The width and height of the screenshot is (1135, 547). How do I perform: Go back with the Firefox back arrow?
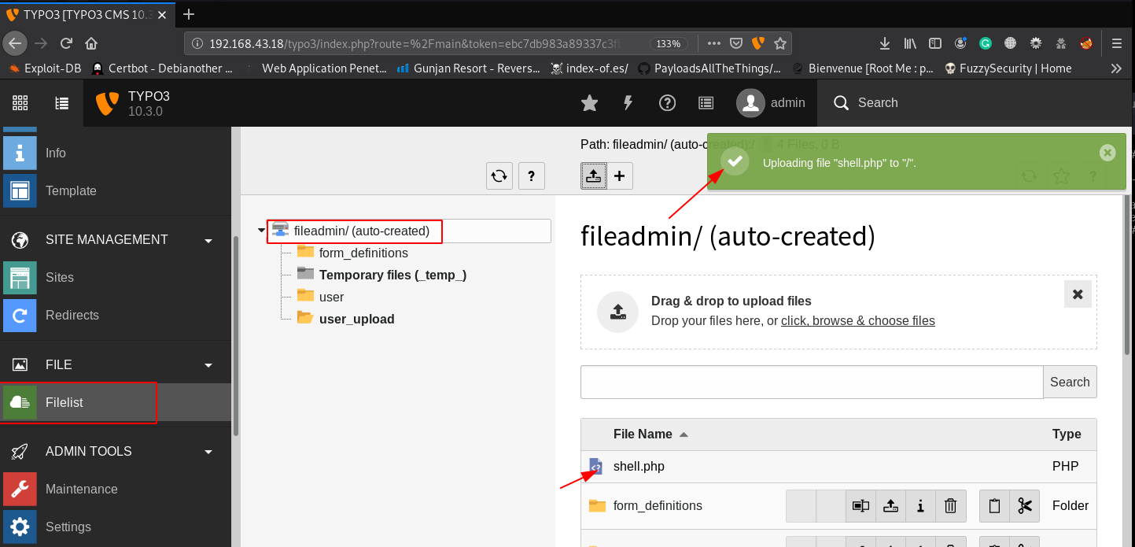[x=16, y=43]
